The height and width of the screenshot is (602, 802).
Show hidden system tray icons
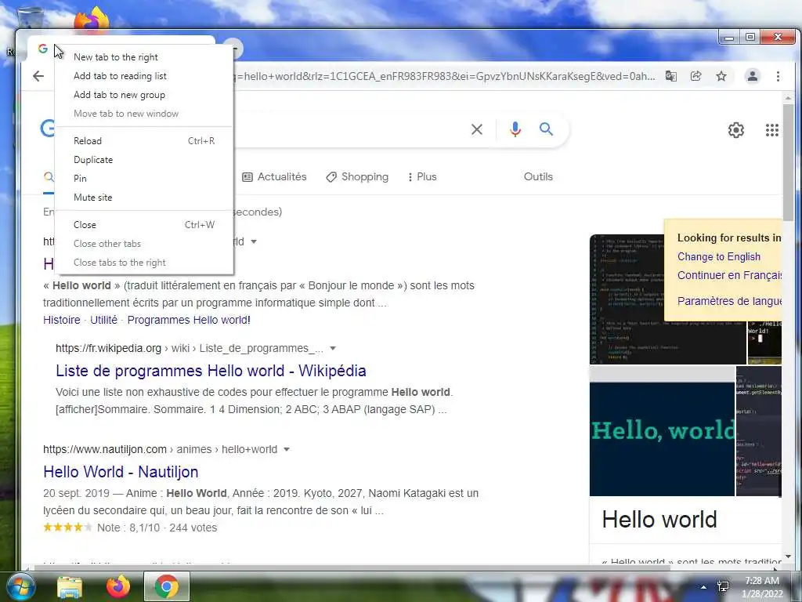(x=704, y=587)
